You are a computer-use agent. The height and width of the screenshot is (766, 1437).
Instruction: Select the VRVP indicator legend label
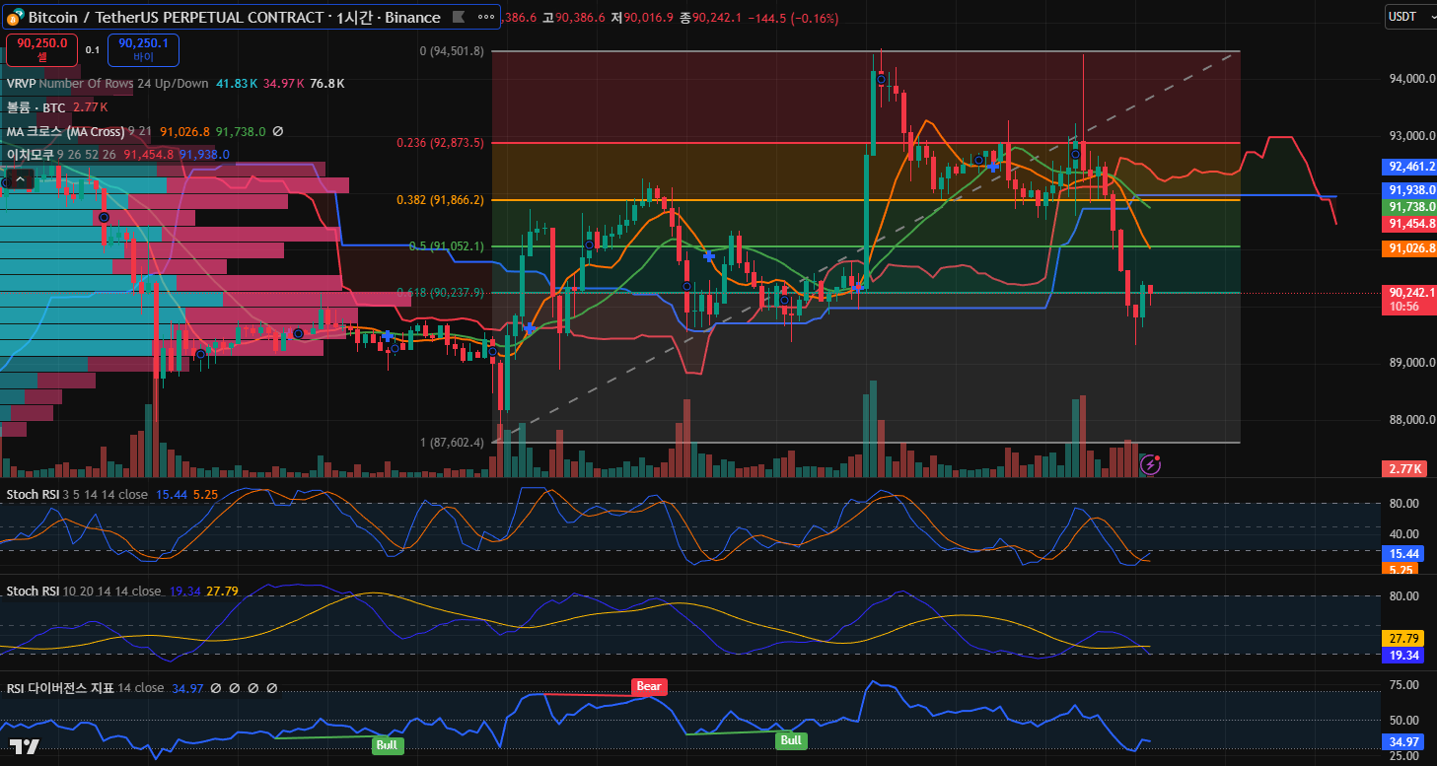pos(21,84)
